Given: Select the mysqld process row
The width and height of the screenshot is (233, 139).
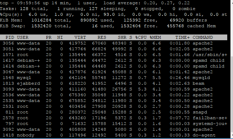Looking at the screenshot, I should pos(113,78).
